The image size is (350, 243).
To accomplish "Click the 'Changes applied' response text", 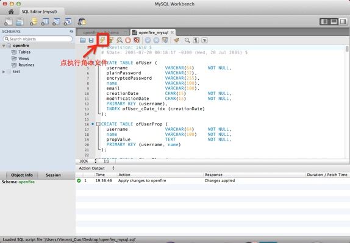I will [220, 181].
